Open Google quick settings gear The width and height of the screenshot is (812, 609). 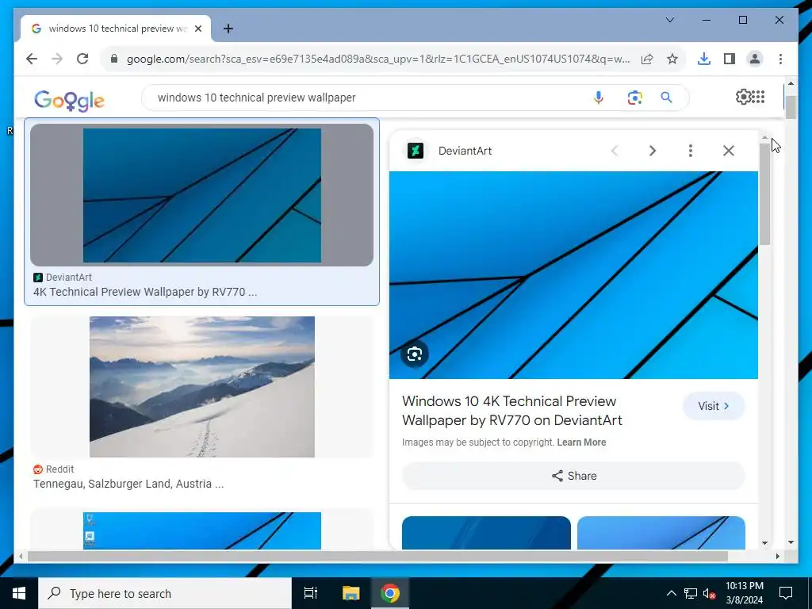(742, 97)
